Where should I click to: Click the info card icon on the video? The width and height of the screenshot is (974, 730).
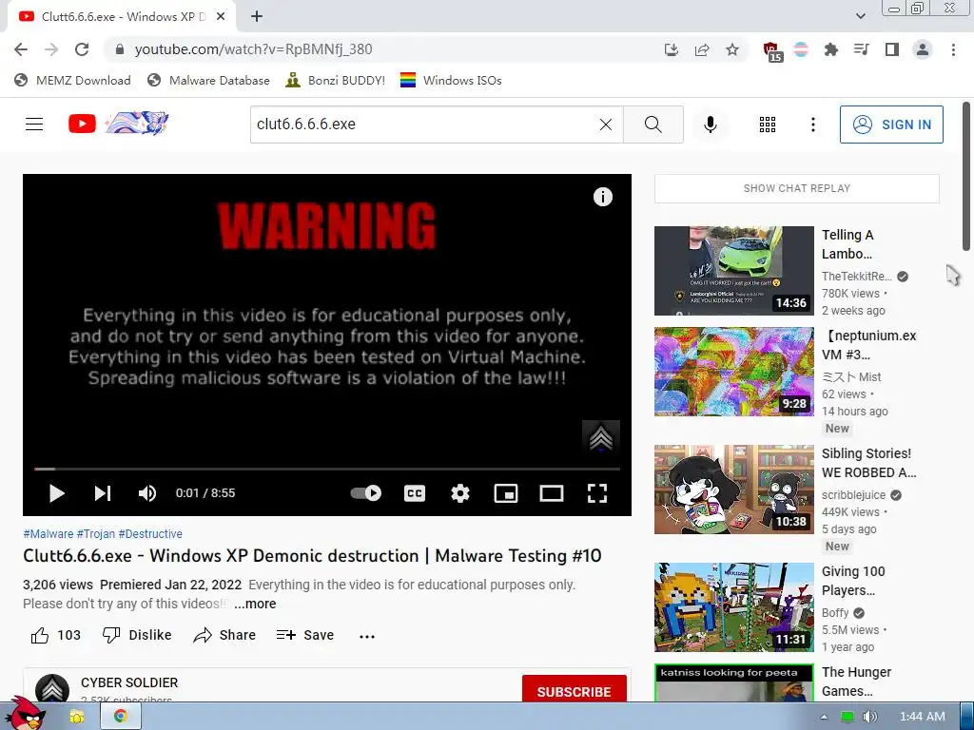602,197
